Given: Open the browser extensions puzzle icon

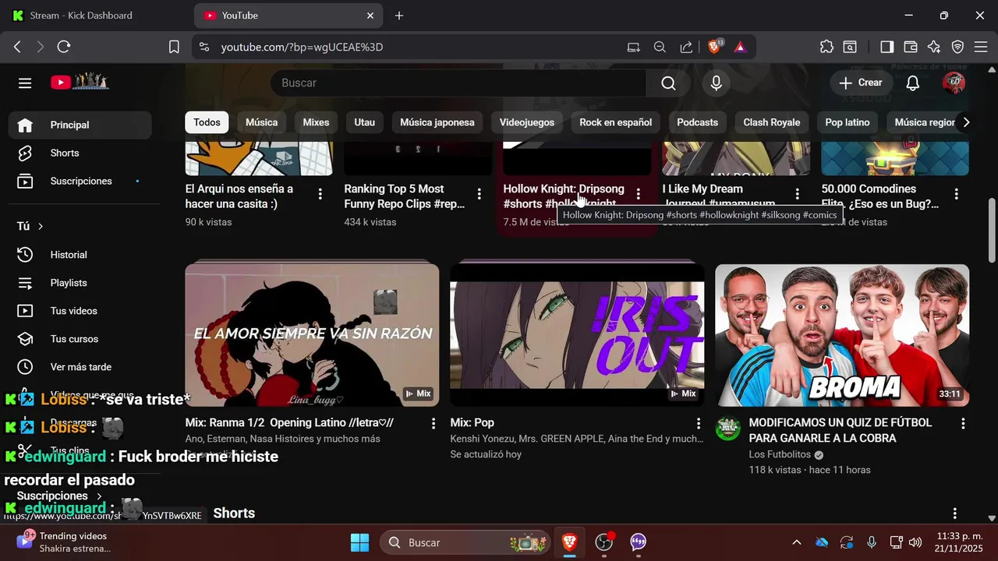Looking at the screenshot, I should (826, 47).
